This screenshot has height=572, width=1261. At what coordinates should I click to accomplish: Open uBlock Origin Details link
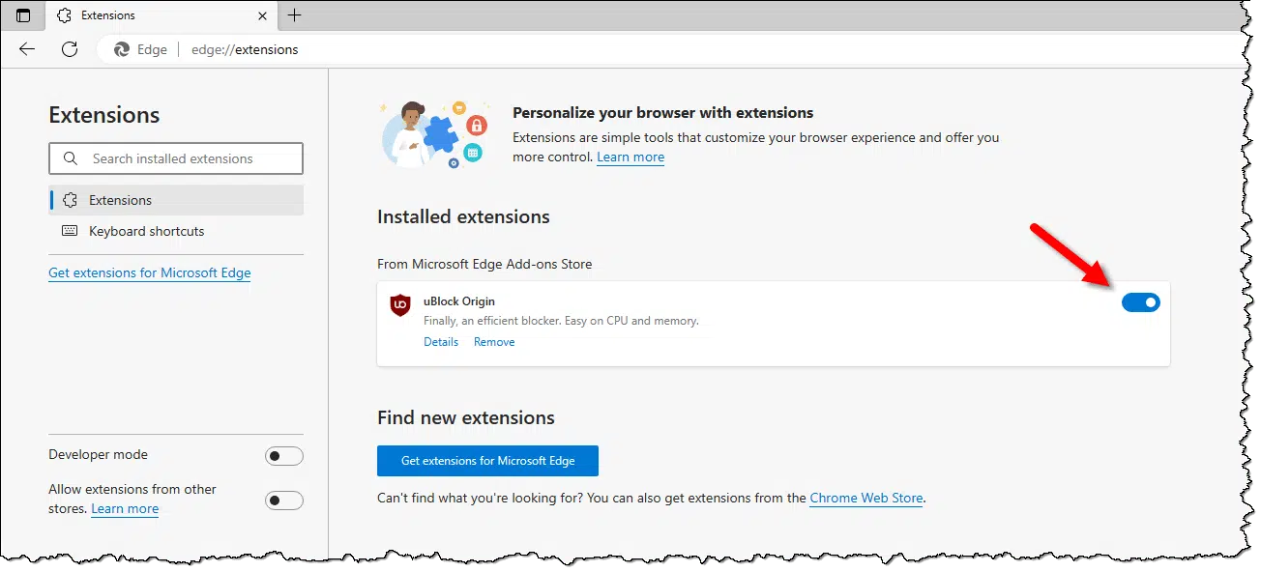tap(441, 342)
